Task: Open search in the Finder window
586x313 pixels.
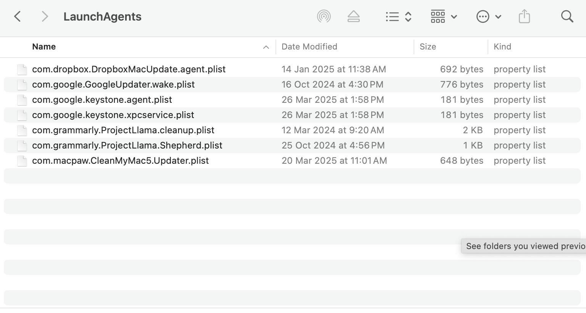Action: (x=567, y=16)
